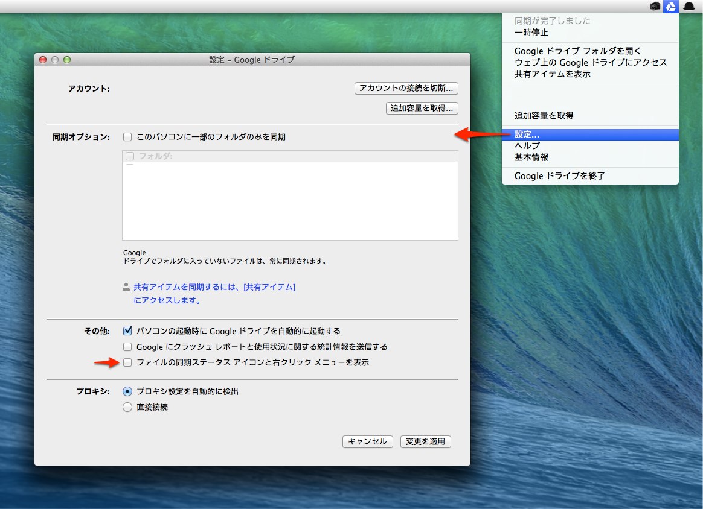This screenshot has height=509, width=703.
Task: Toggle the フォルダ header checkbox
Action: point(130,156)
